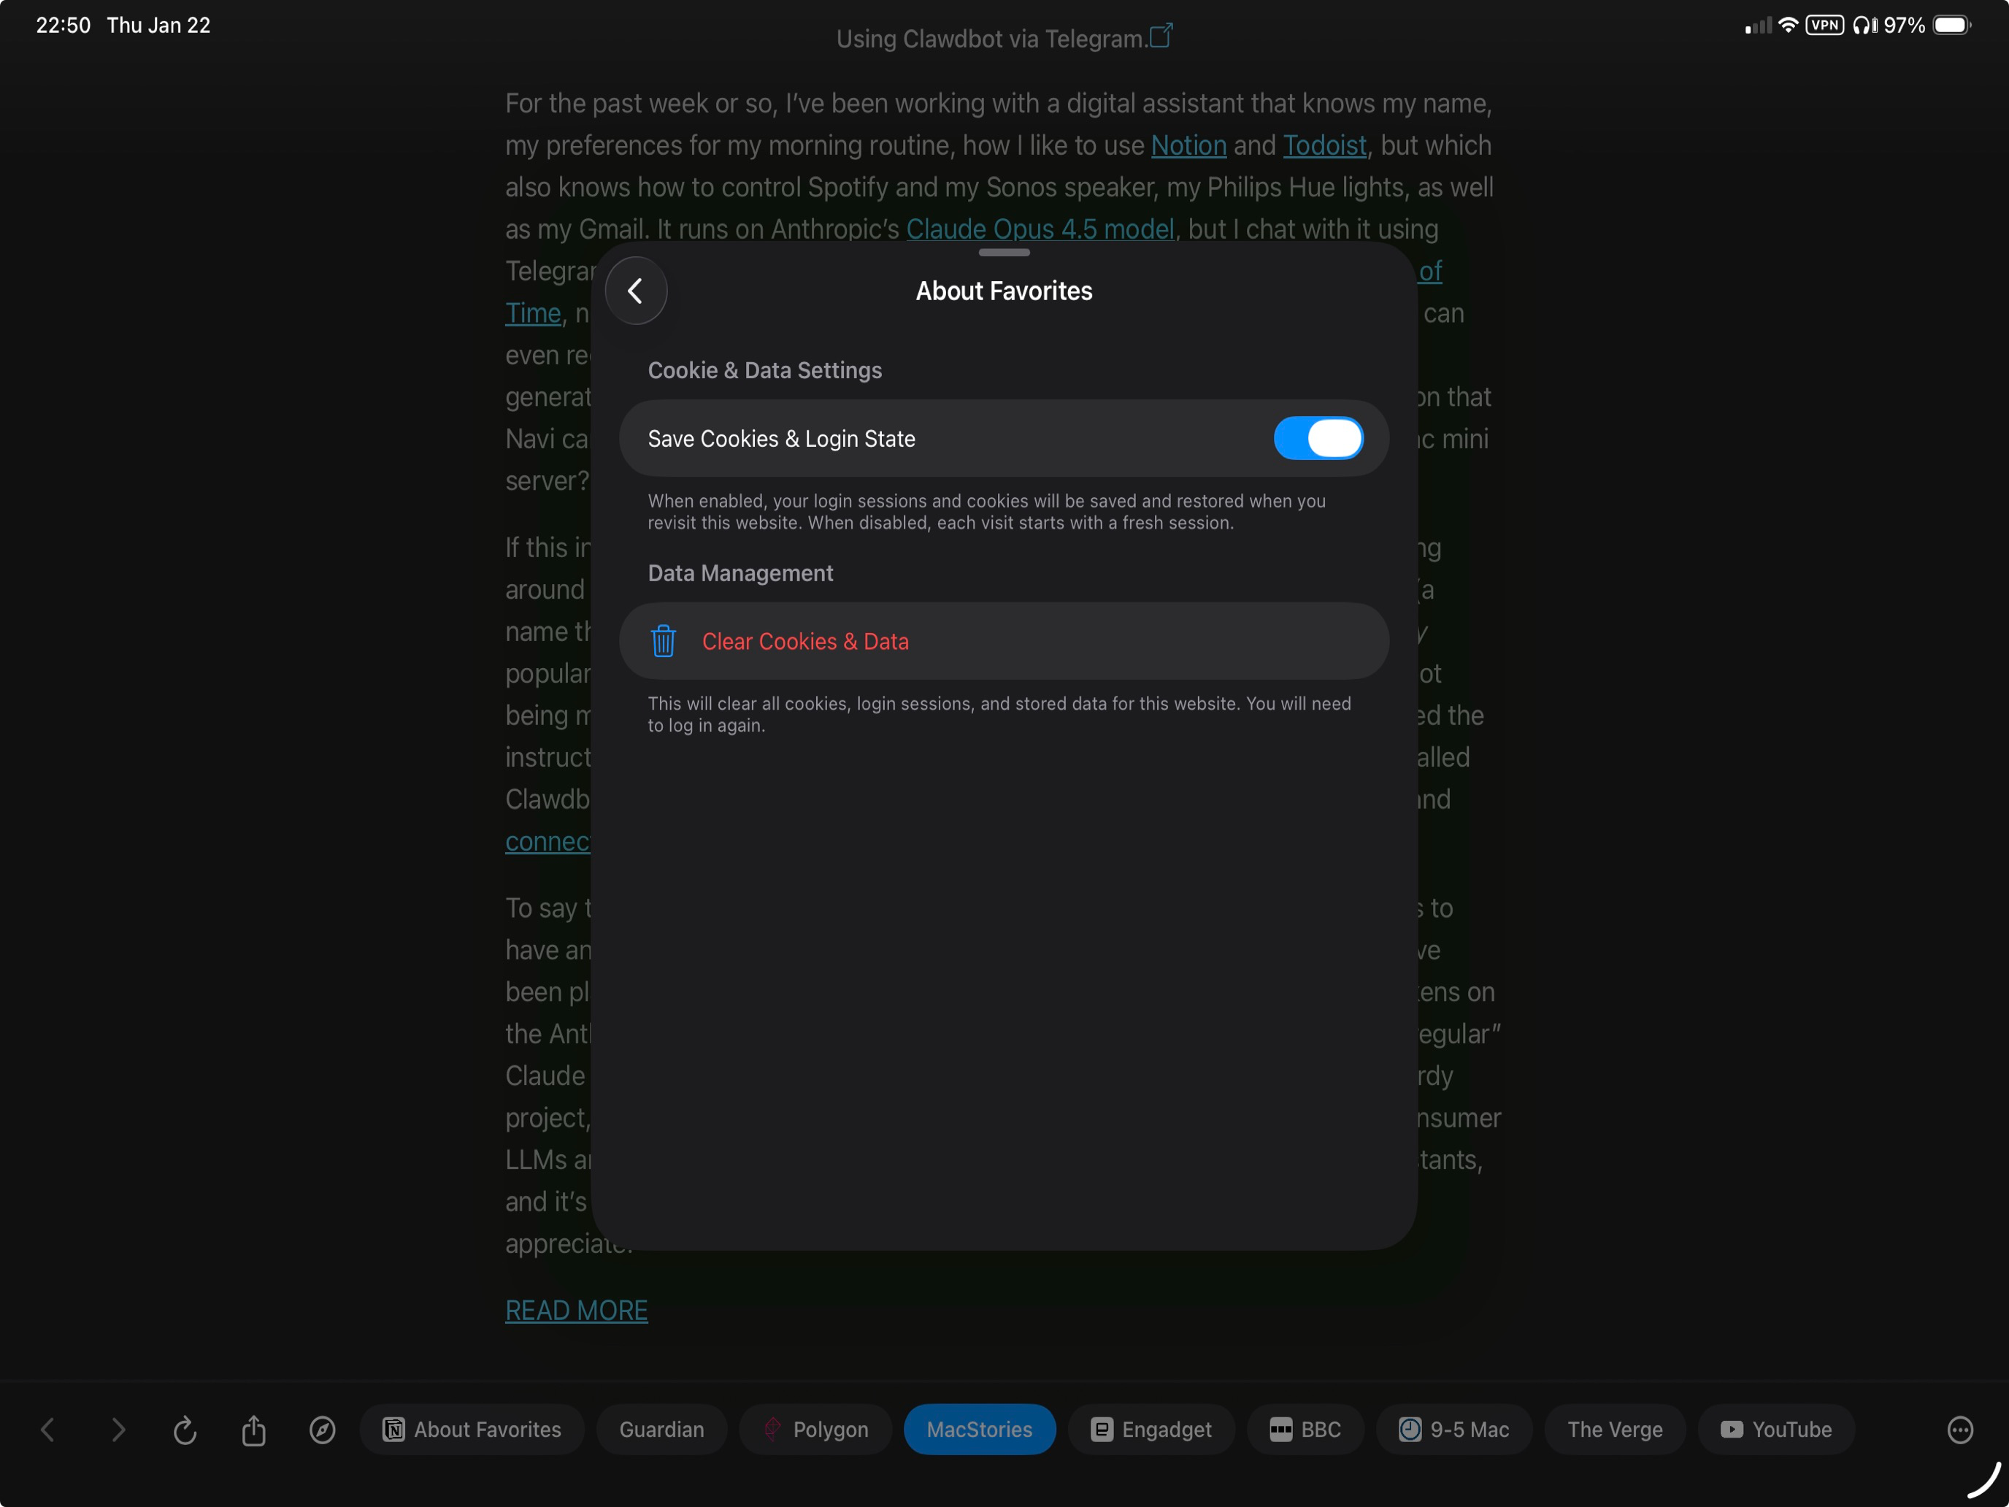Tap the compass icon in toolbar
Viewport: 2009px width, 1507px height.
[323, 1430]
